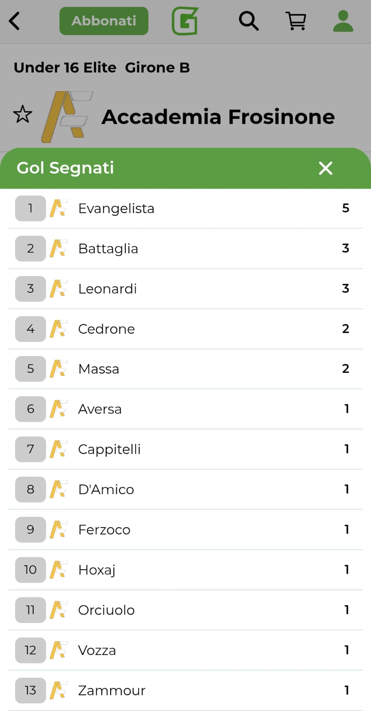The image size is (371, 711).
Task: Open Leonardi player row
Action: tap(108, 289)
